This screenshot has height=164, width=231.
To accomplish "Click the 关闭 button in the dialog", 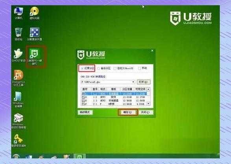I will (x=145, y=112).
